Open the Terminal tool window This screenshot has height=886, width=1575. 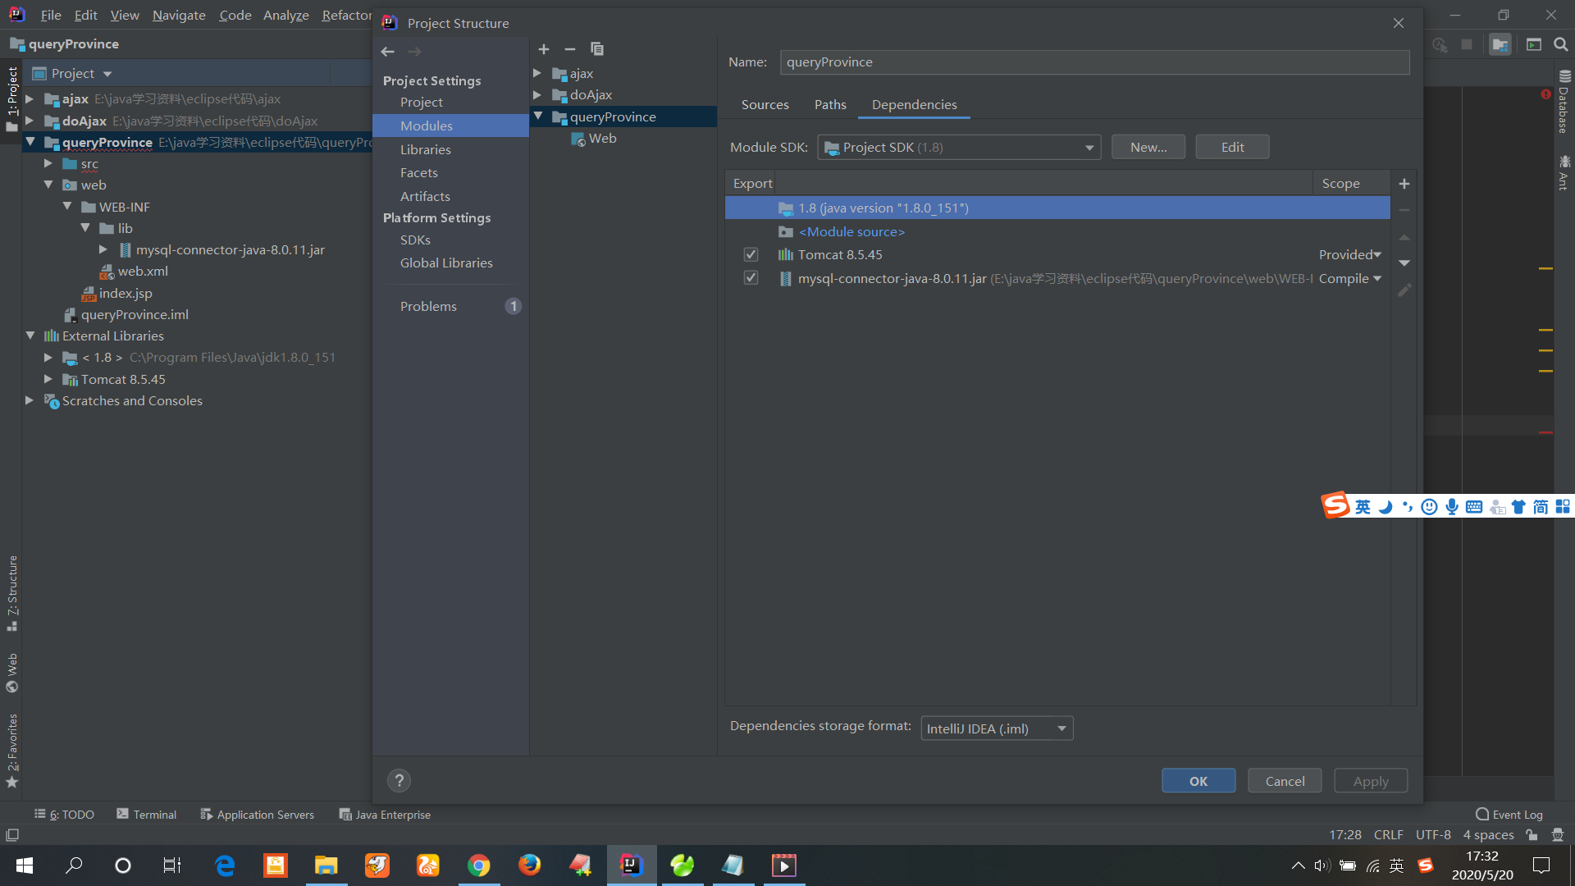coord(147,815)
